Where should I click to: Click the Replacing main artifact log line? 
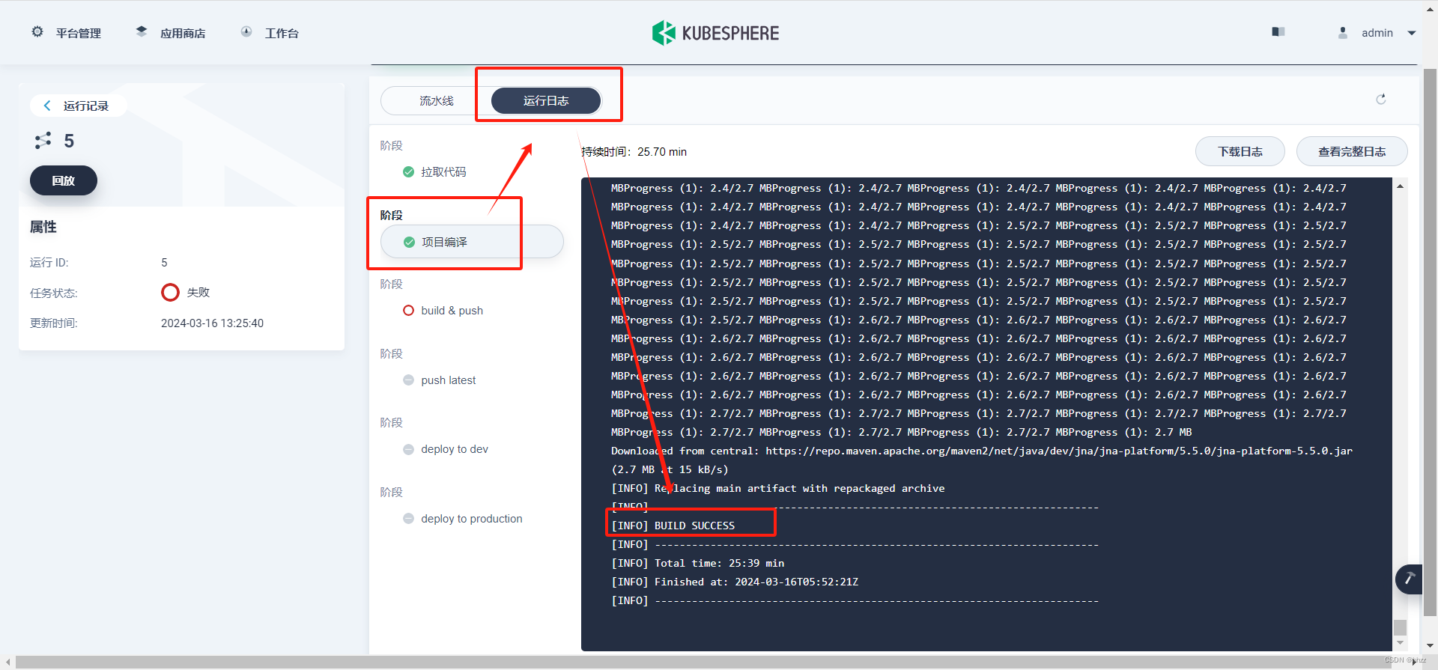[778, 488]
